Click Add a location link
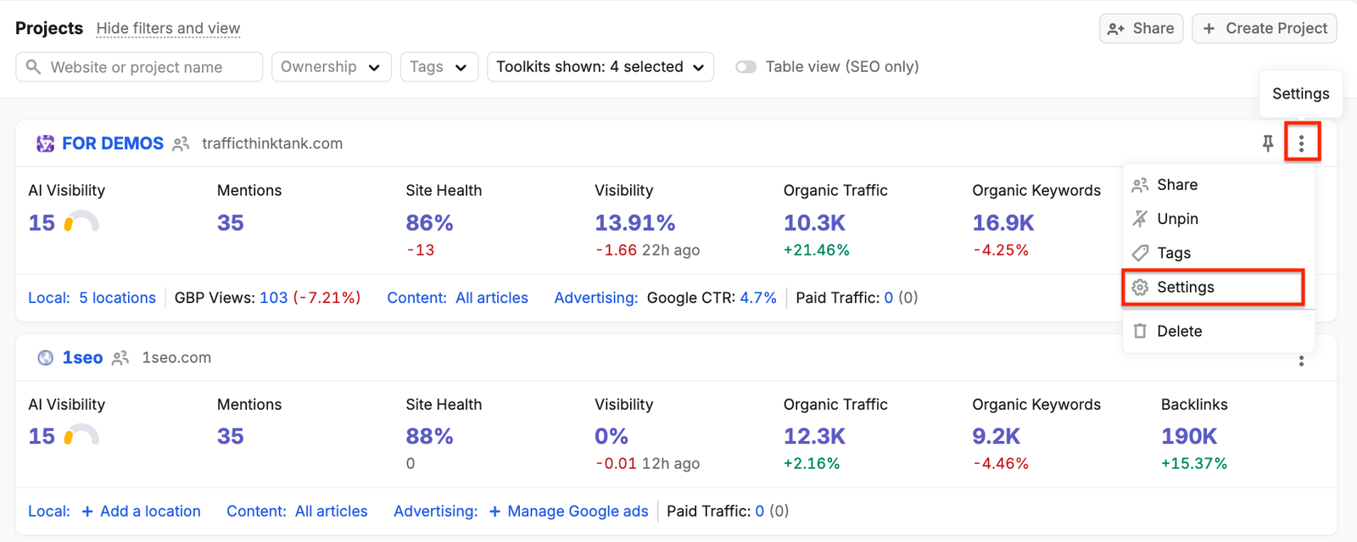 [x=141, y=511]
